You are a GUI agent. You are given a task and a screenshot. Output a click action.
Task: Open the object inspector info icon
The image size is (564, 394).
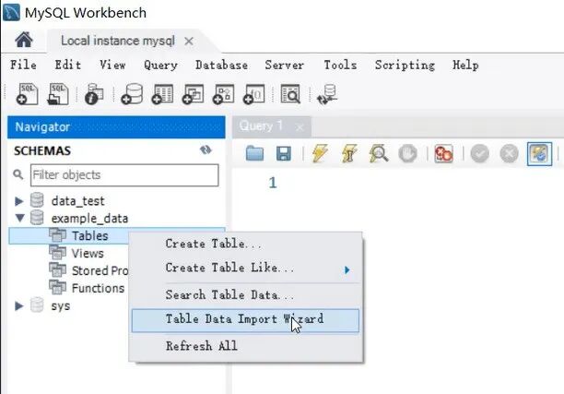click(x=94, y=94)
